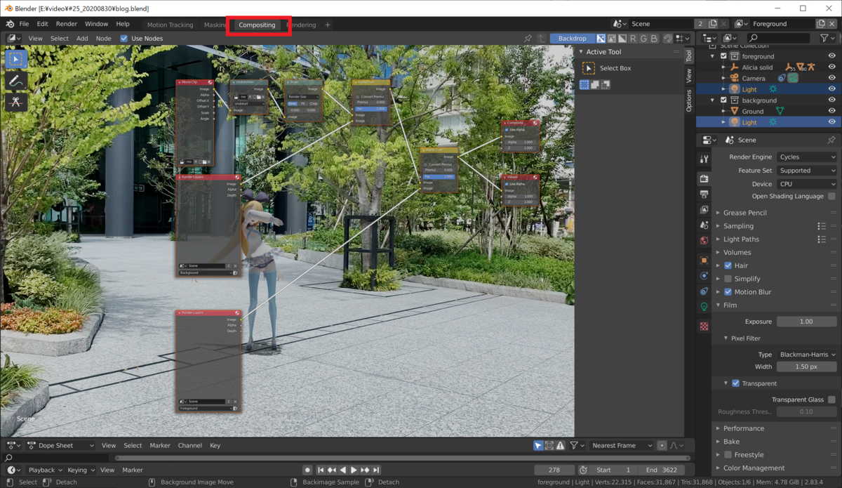Hide the Camera object in viewport
The height and width of the screenshot is (488, 842).
tap(832, 79)
